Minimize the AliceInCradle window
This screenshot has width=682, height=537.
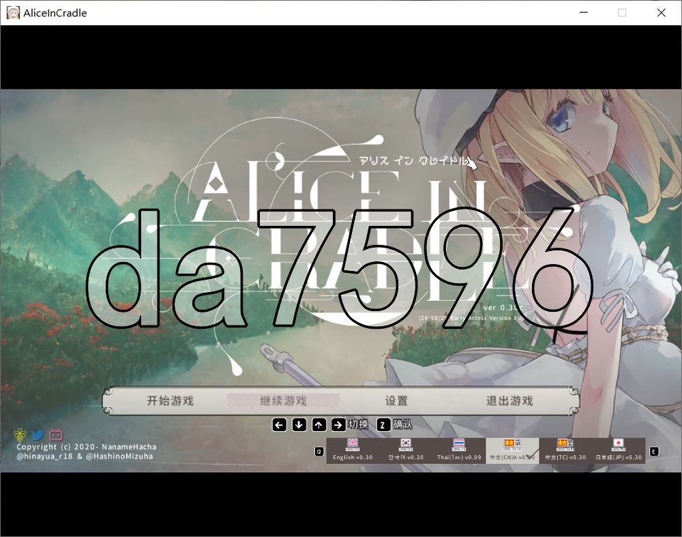[584, 12]
